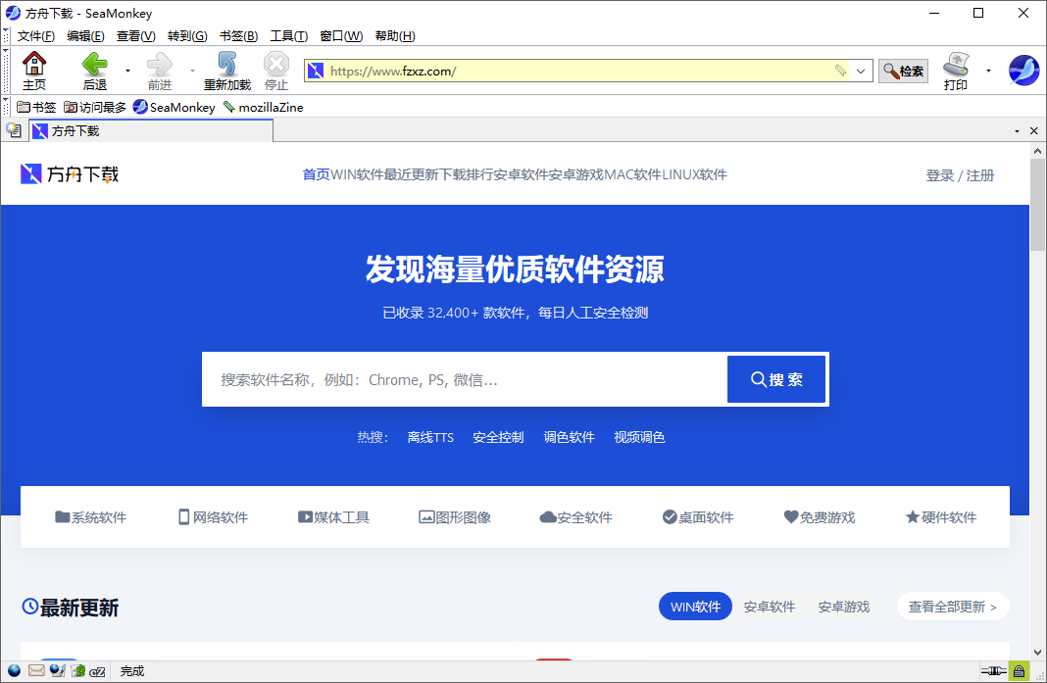Select the 安卓软件 updates tab
Viewport: 1047px width, 683px height.
pyautogui.click(x=770, y=607)
